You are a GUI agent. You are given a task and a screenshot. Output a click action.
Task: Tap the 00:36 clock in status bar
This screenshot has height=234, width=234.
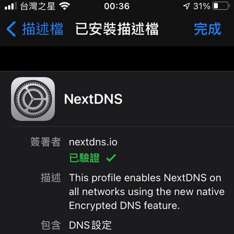coord(117,6)
